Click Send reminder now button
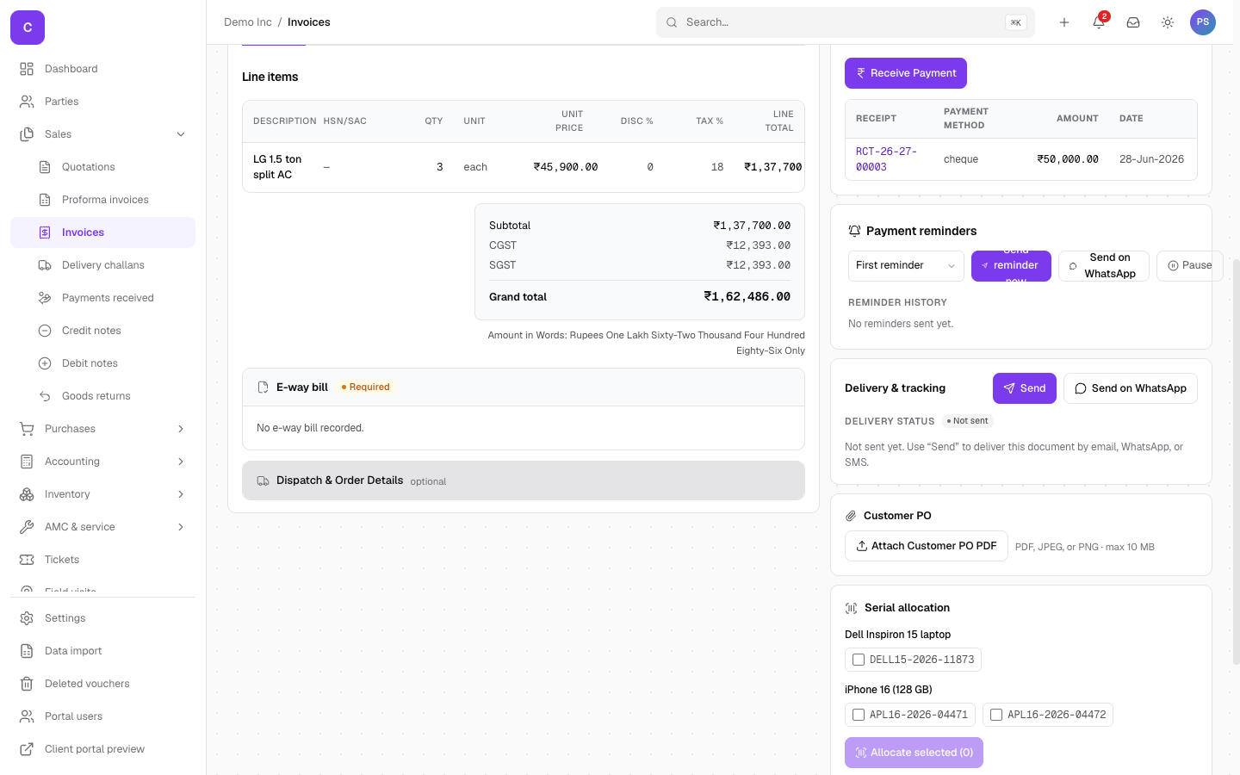Image resolution: width=1240 pixels, height=775 pixels. click(x=1011, y=266)
